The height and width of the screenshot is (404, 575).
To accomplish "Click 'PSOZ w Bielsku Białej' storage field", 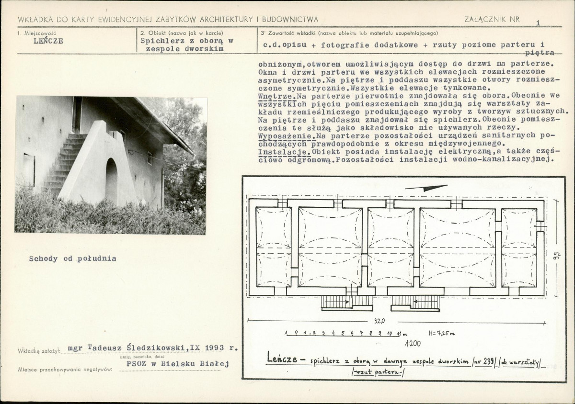I will [178, 364].
